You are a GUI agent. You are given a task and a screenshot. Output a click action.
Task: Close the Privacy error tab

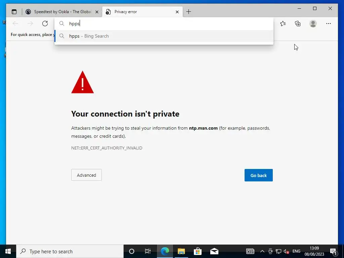177,12
